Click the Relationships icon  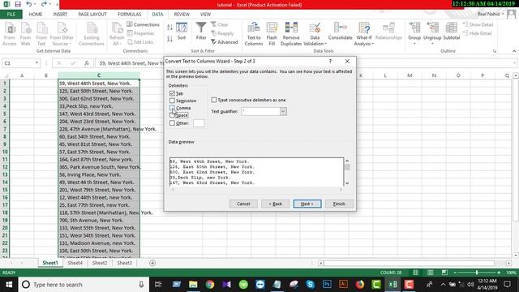[388, 32]
